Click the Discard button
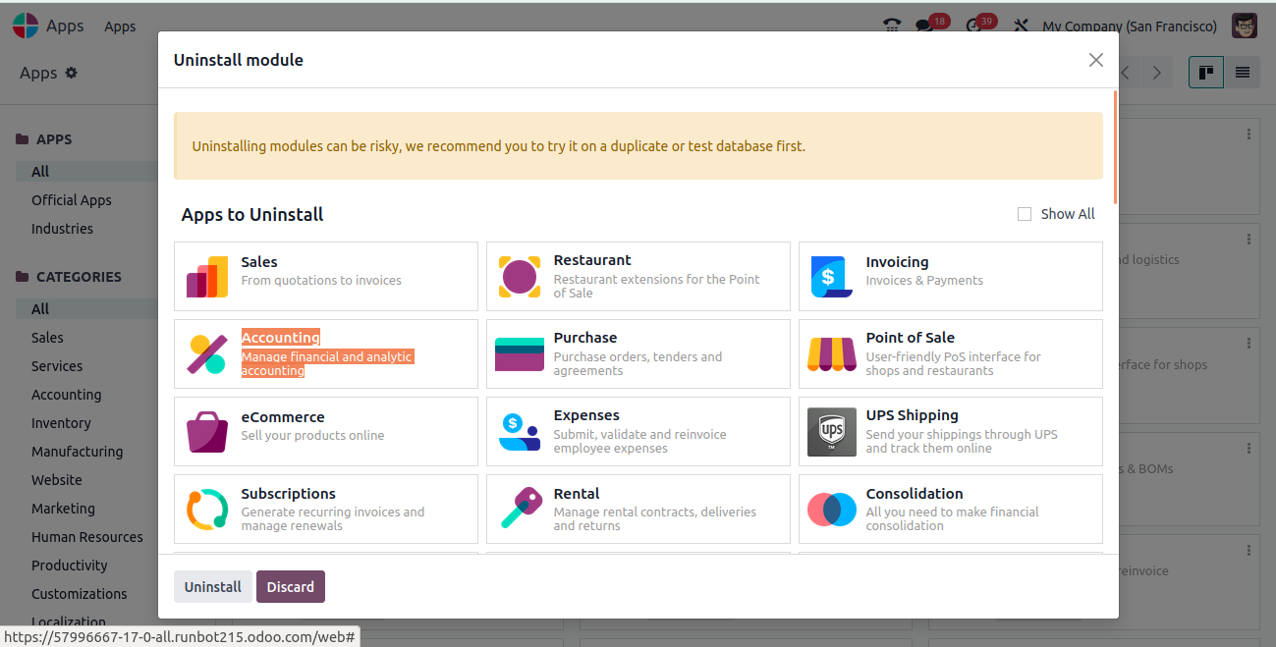Screen dimensions: 1276x647 pos(291,587)
